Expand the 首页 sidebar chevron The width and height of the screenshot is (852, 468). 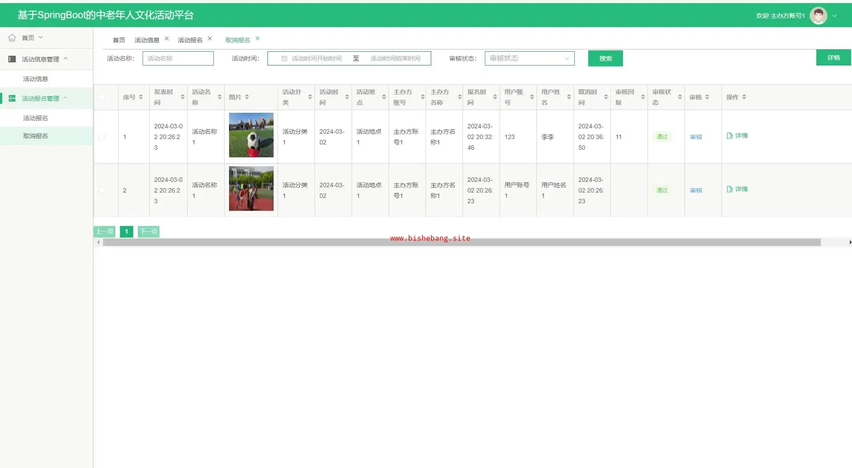[x=41, y=37]
